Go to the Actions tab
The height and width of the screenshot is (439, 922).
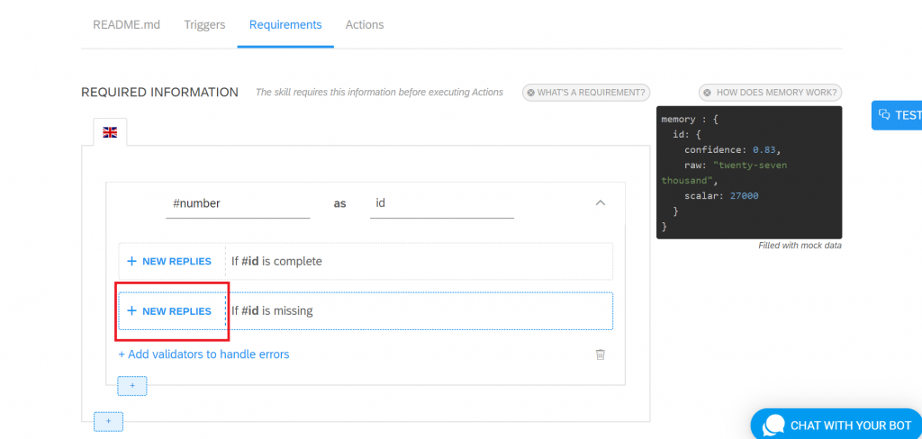pyautogui.click(x=365, y=24)
